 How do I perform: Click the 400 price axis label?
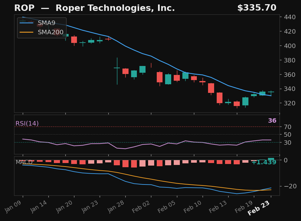290,46
